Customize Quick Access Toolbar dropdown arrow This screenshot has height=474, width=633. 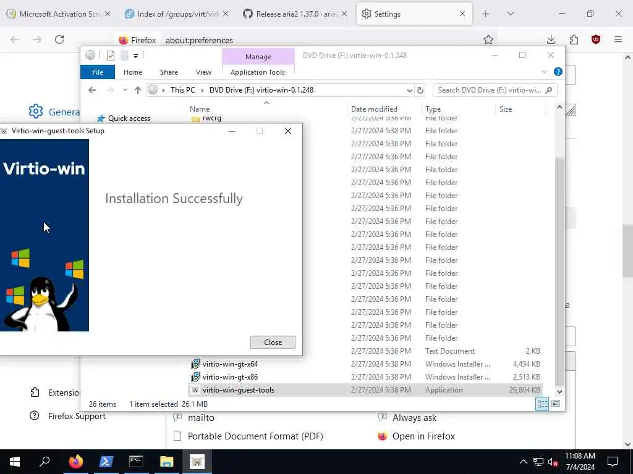point(135,56)
